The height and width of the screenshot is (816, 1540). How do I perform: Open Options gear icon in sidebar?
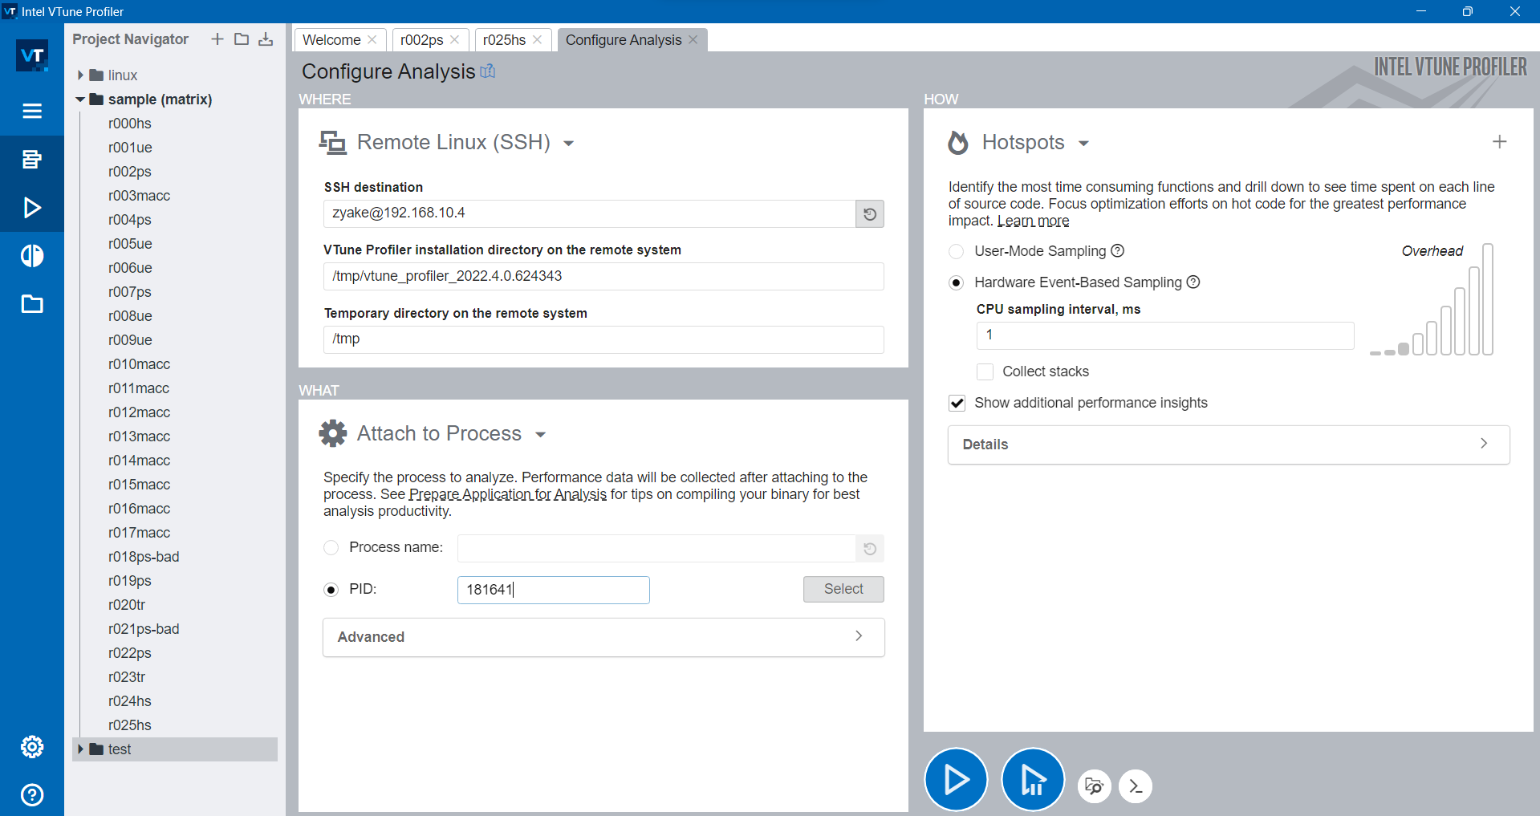tap(32, 747)
